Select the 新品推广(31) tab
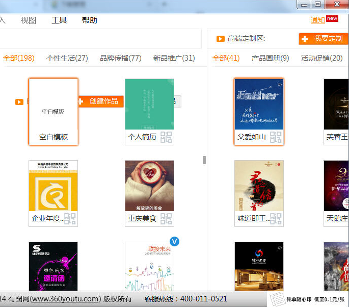349x307 pixels. (x=174, y=58)
